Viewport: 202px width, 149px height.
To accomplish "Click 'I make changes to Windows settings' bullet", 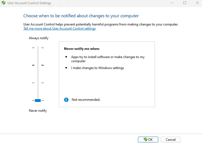I will pos(98,68).
